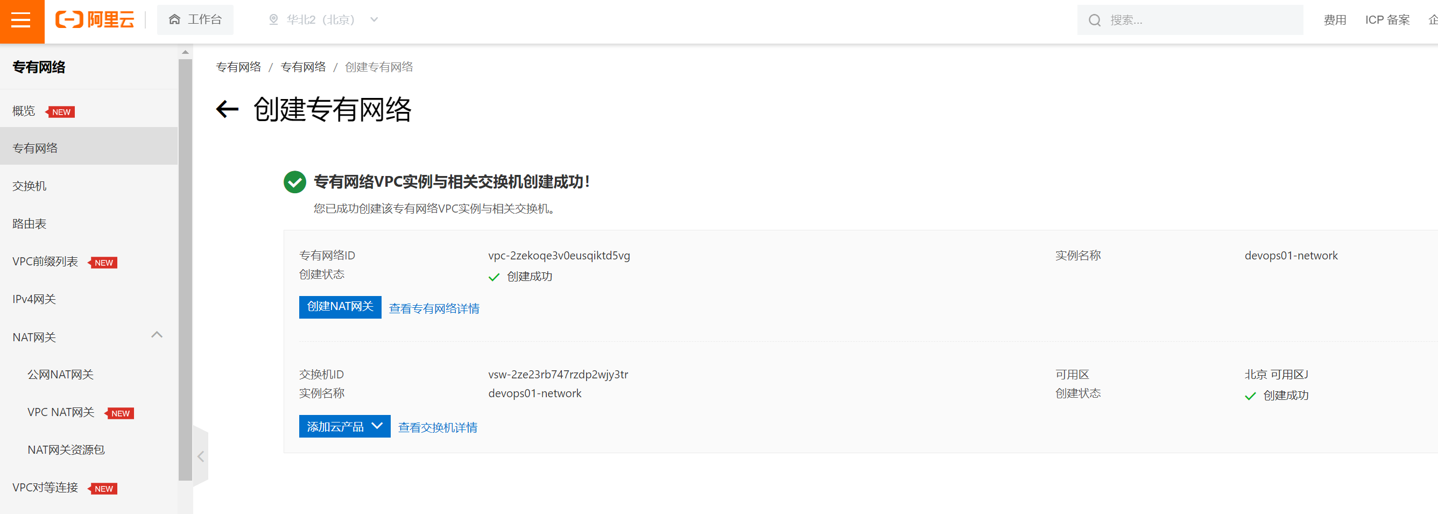The height and width of the screenshot is (514, 1438).
Task: Open the 查看交换机详情 link
Action: pyautogui.click(x=437, y=427)
